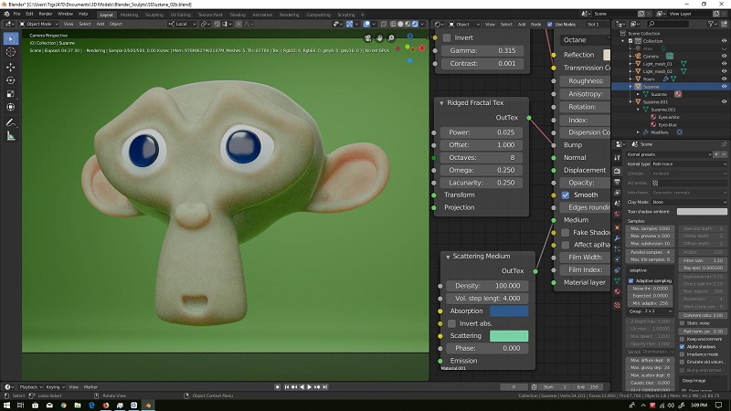
Task: Open the timeline Marker menu
Action: (90, 386)
